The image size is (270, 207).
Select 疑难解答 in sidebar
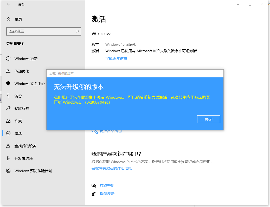[x=22, y=108]
